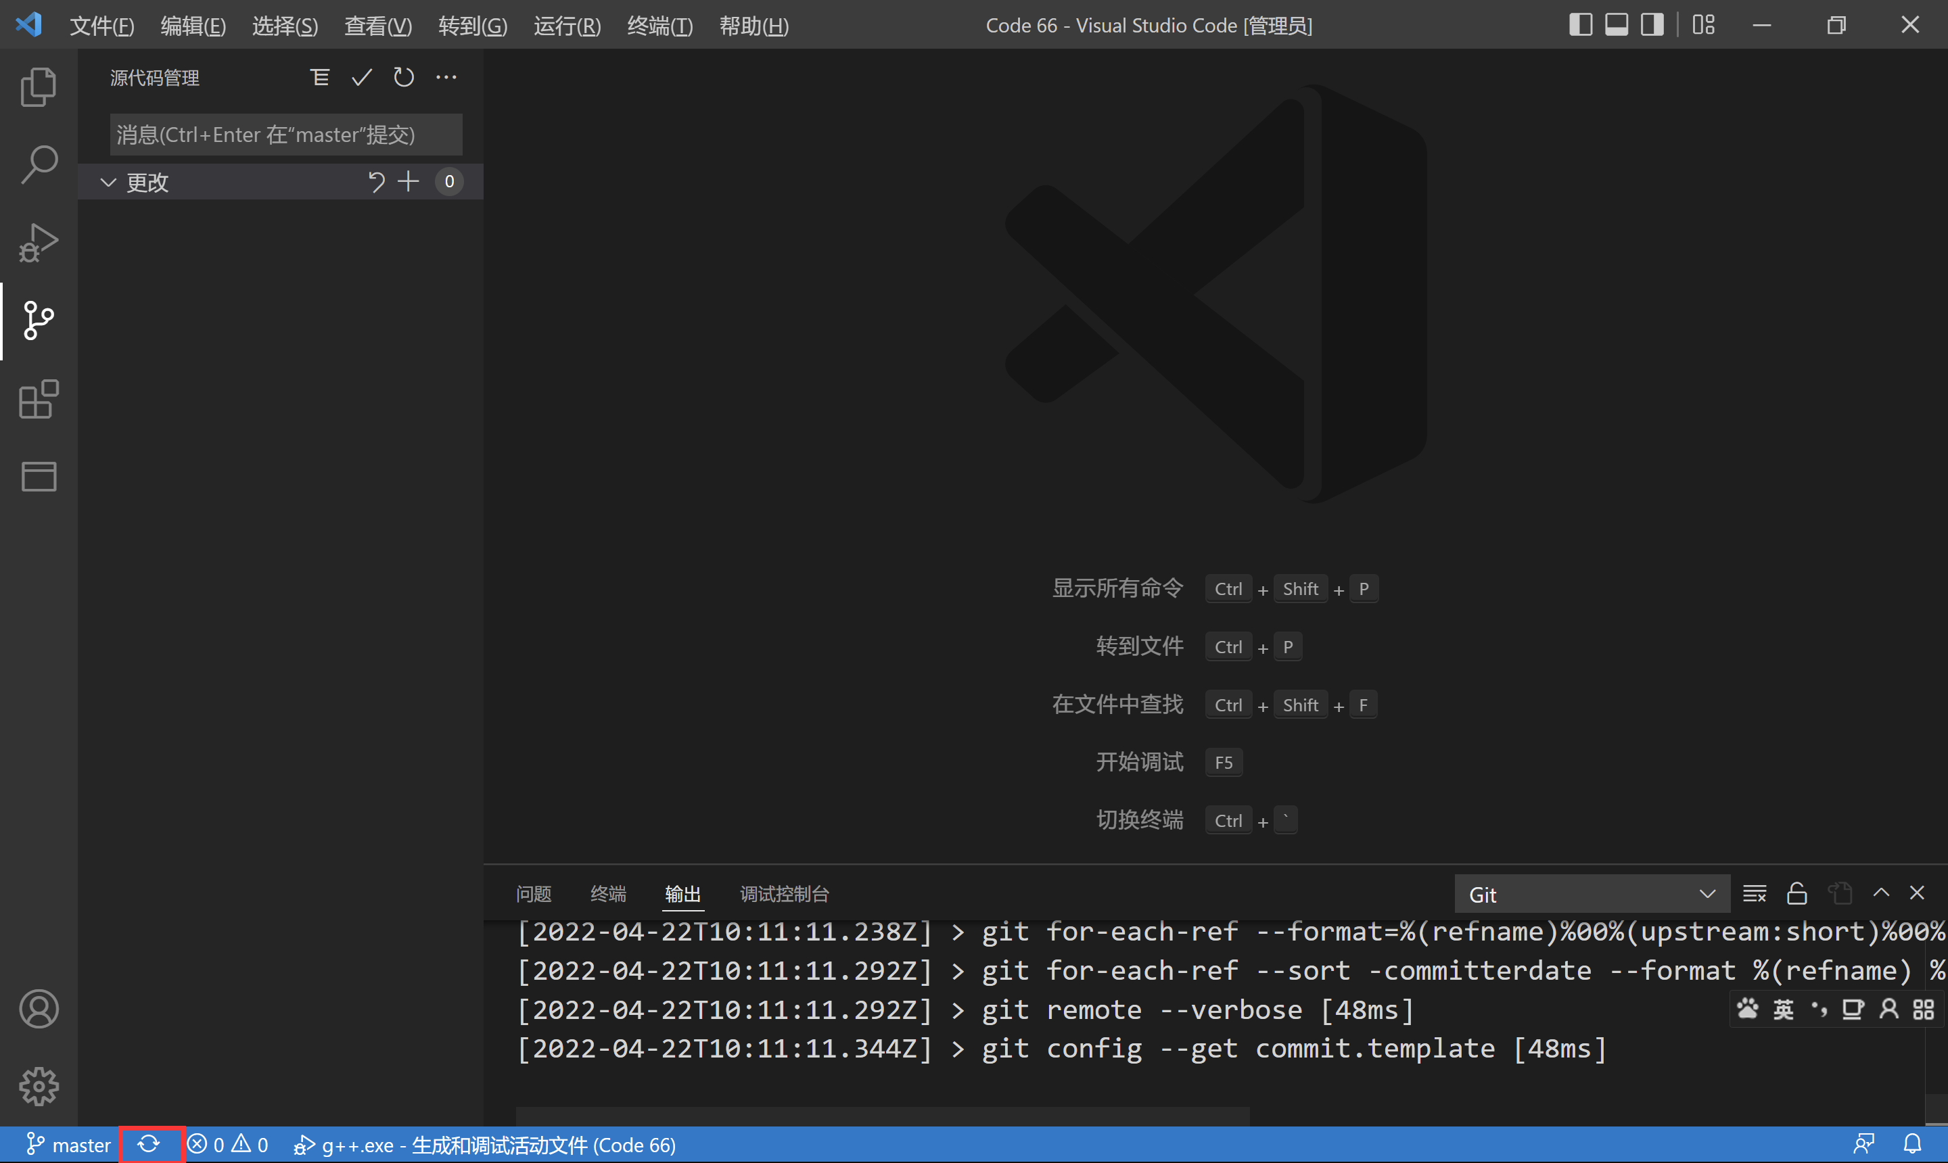Open output log in editor icon

pyautogui.click(x=1840, y=893)
